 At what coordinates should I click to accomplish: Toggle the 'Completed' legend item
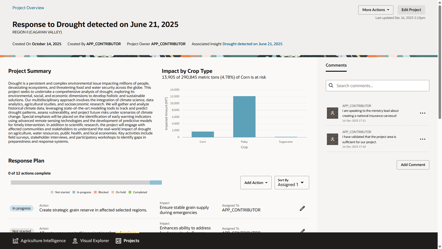click(138, 192)
